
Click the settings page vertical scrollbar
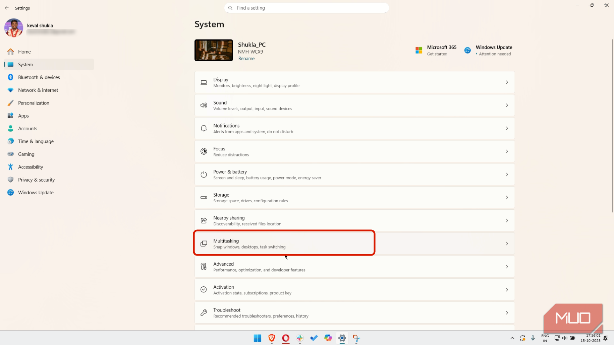(613, 126)
